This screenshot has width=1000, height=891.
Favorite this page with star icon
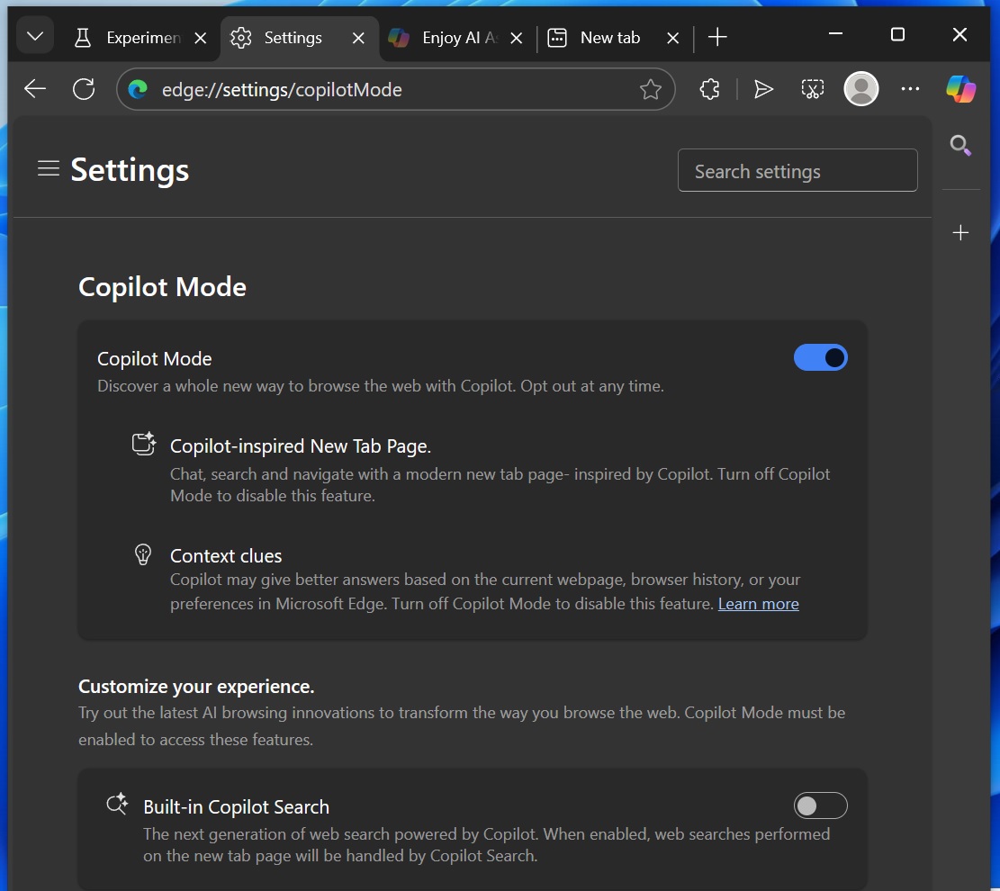tap(650, 89)
